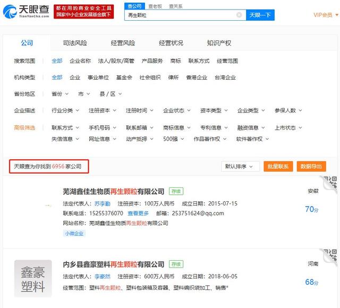This screenshot has width=340, height=308.
Task: Switch to the 知识产权 tab
Action: (x=219, y=43)
